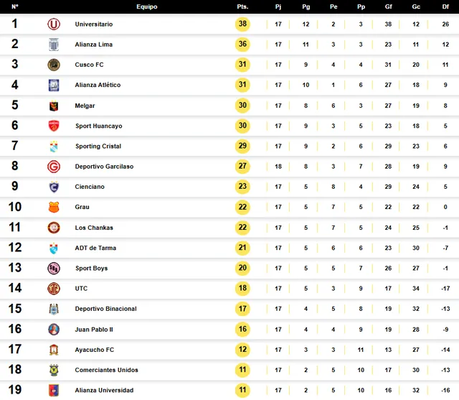
Task: Click the Melgar team shield icon
Action: [54, 106]
